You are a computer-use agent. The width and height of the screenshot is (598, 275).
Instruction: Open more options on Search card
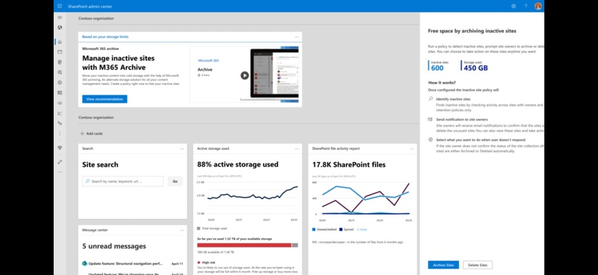(182, 149)
